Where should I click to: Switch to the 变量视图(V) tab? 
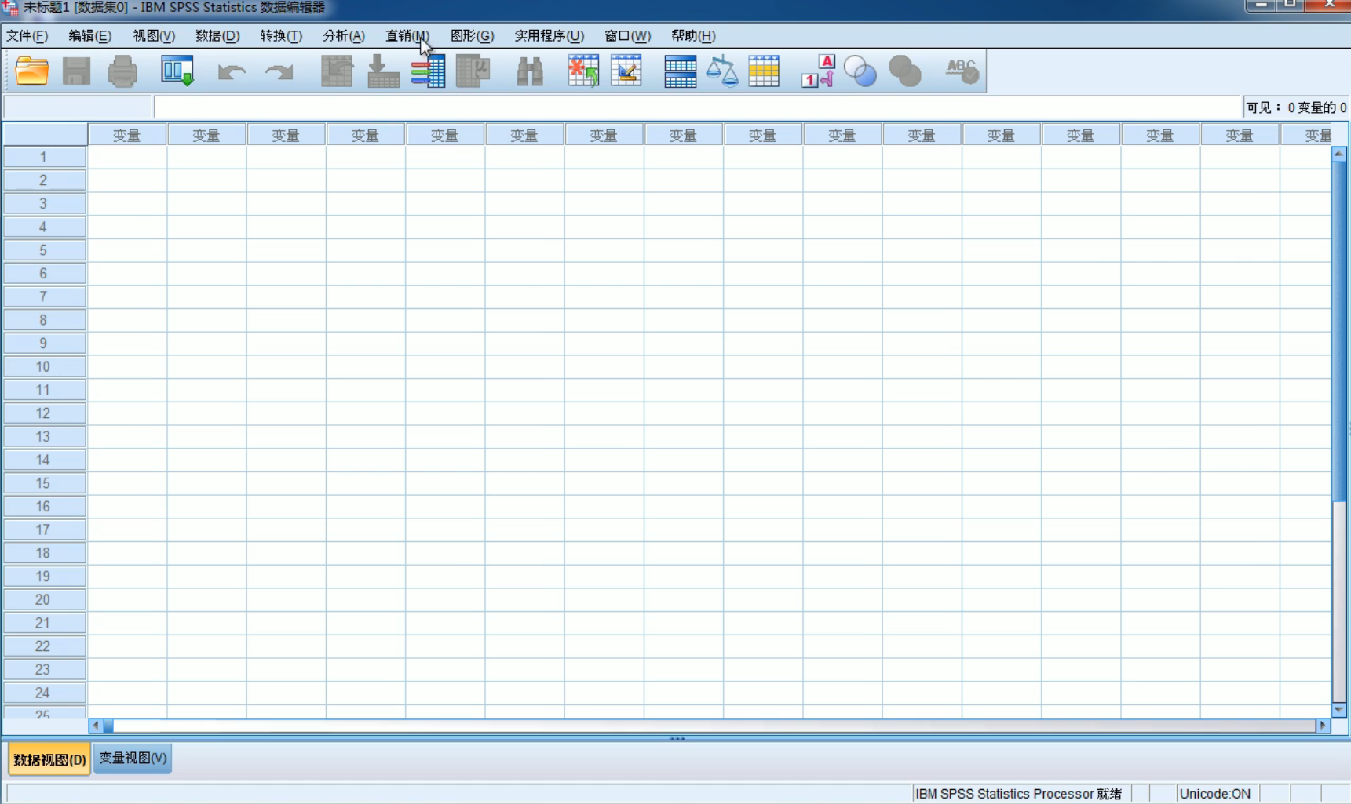[x=133, y=759]
